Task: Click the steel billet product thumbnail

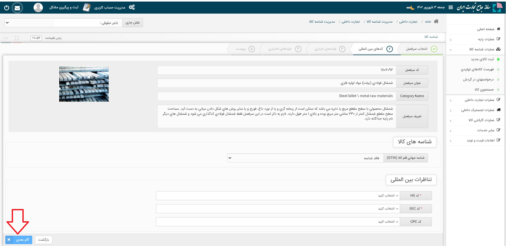Action: (84, 84)
